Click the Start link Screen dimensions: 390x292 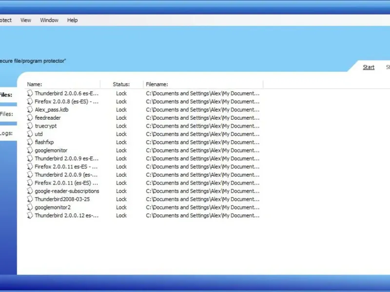coord(369,67)
